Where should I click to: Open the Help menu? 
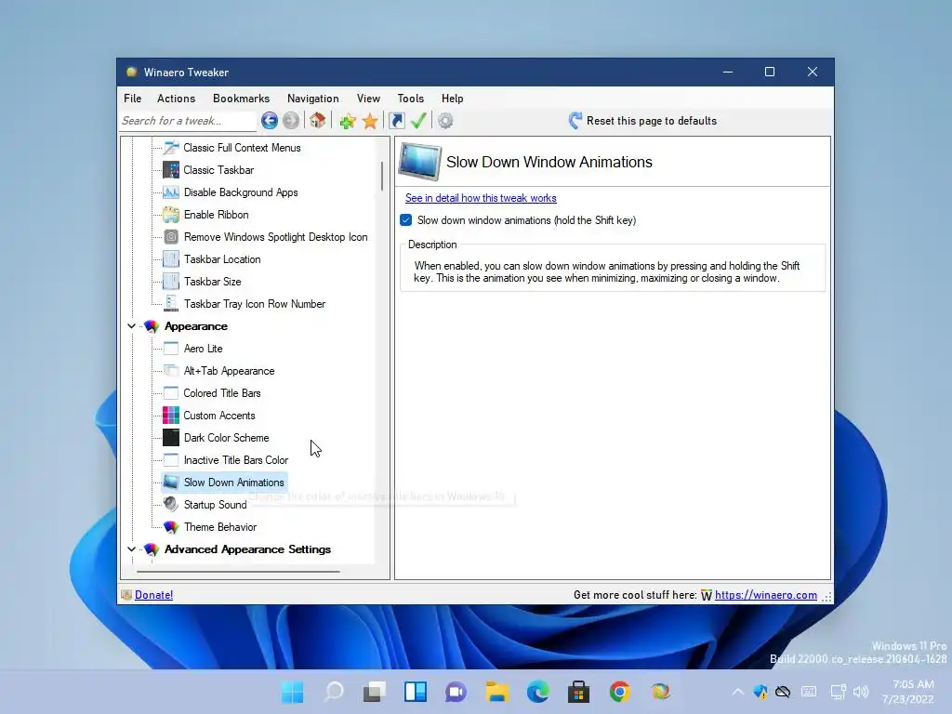[453, 99]
